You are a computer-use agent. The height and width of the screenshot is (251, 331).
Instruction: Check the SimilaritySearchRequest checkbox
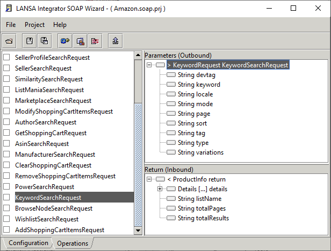pyautogui.click(x=6, y=79)
